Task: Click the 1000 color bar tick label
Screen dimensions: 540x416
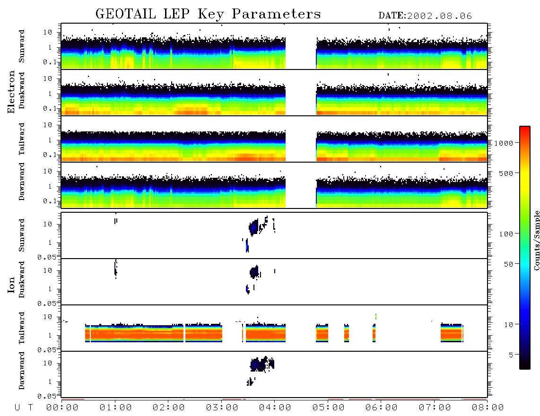Action: click(x=504, y=143)
